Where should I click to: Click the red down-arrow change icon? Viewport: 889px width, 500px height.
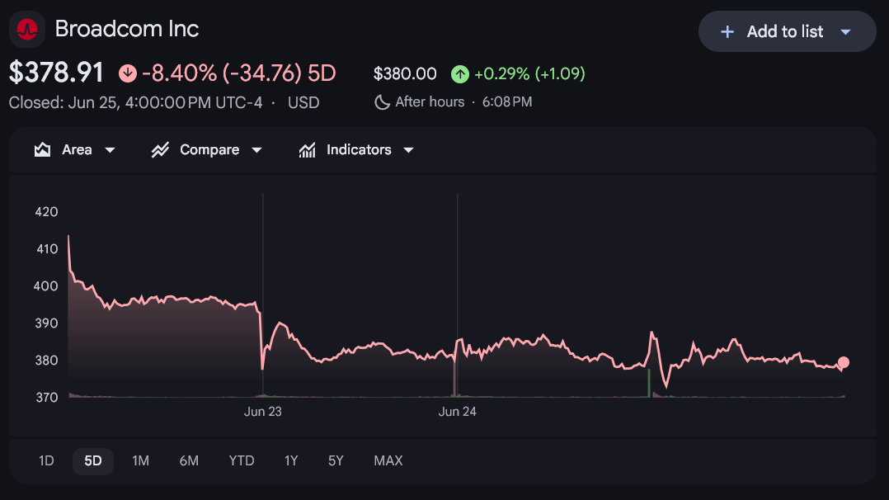coord(128,73)
